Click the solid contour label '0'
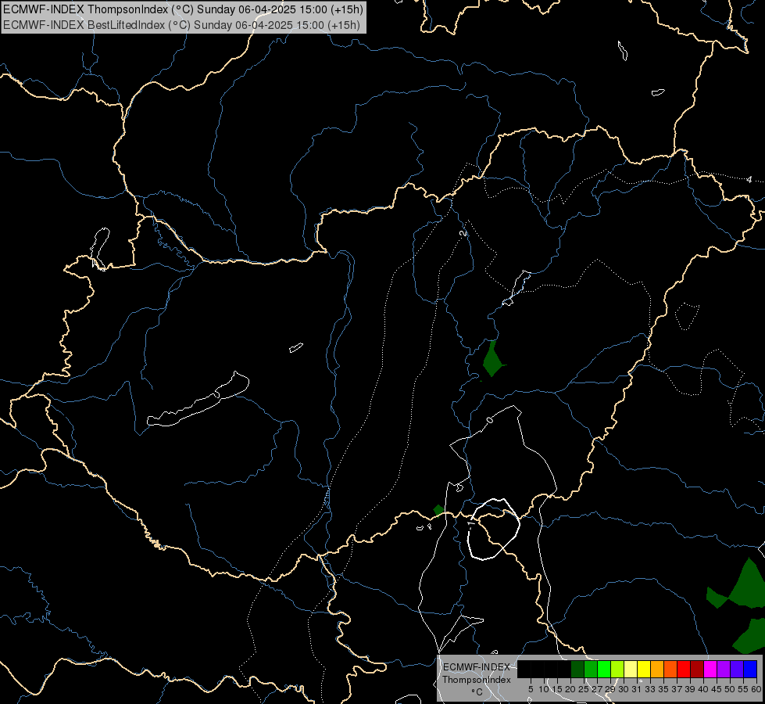Viewport: 765px width, 704px height. [x=490, y=420]
